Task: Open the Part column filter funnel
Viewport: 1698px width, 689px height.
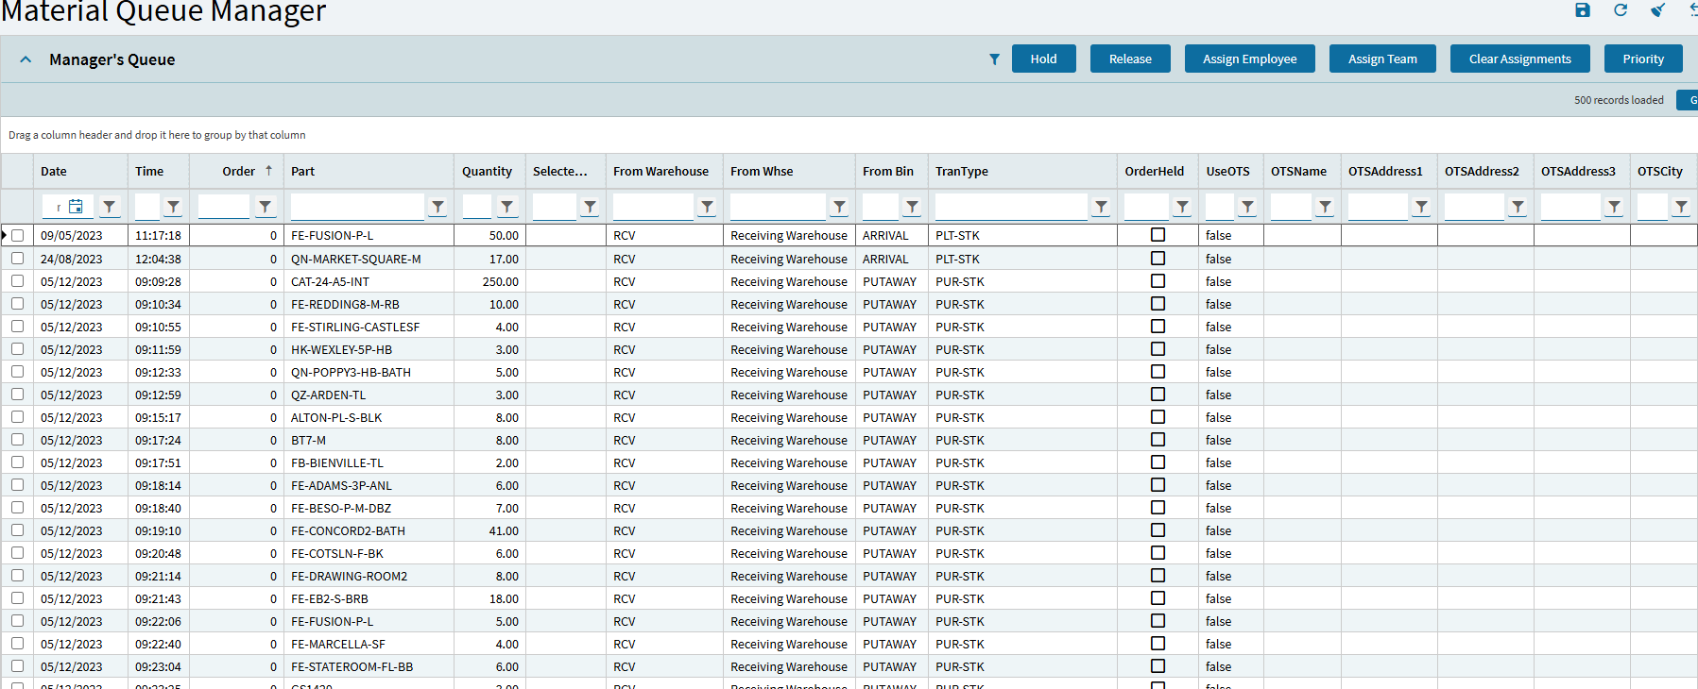Action: 437,207
